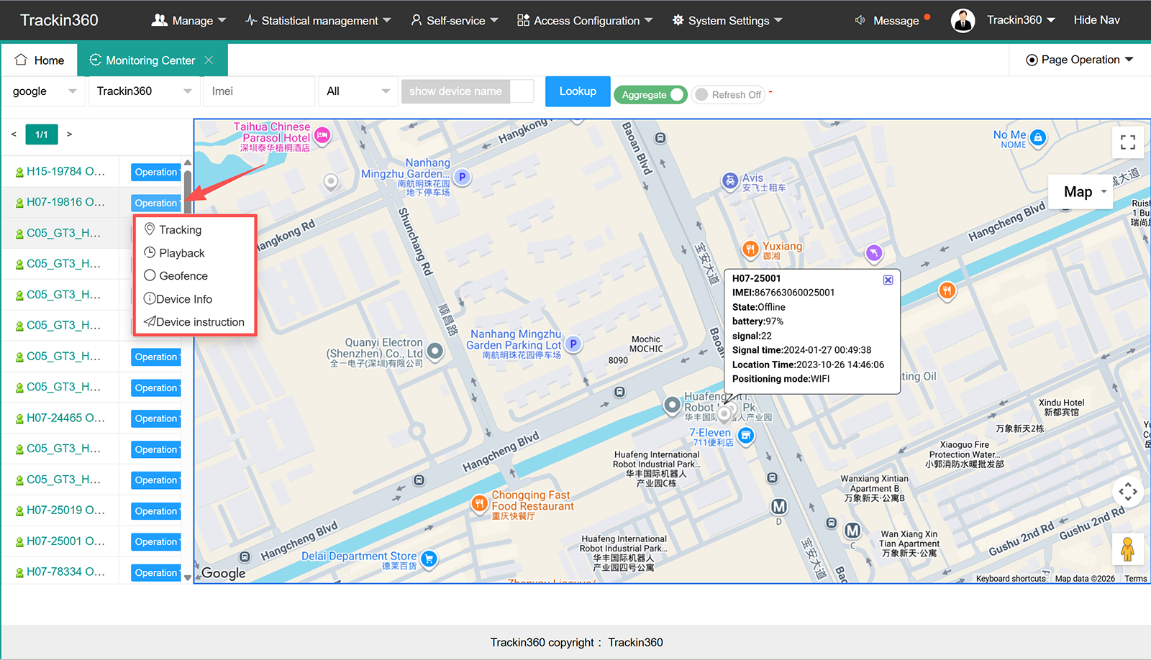
Task: Click the 7-Eleven store marker
Action: 746,436
